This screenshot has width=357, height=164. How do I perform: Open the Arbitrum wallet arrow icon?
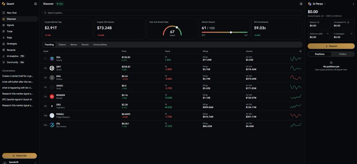(328, 34)
